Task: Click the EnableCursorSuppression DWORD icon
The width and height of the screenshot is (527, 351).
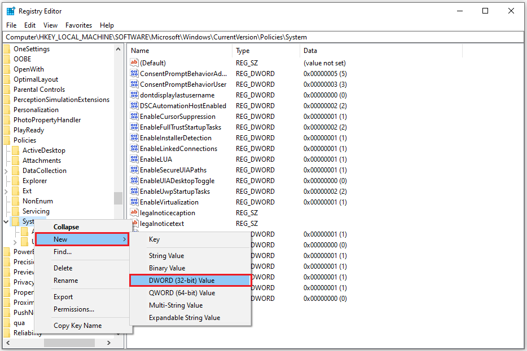Action: (x=134, y=117)
